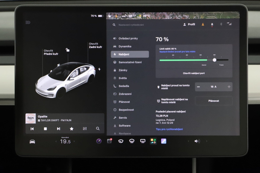
Task: Open Samostatné řízení settings
Action: pyautogui.click(x=130, y=62)
